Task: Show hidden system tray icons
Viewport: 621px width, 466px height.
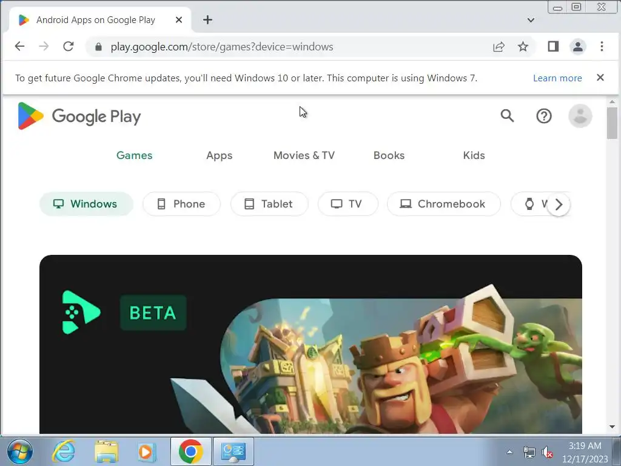Action: click(x=509, y=451)
